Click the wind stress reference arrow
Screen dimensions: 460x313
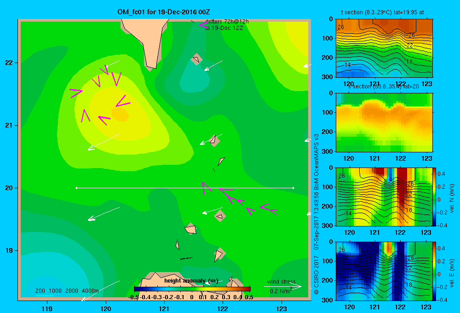point(282,286)
